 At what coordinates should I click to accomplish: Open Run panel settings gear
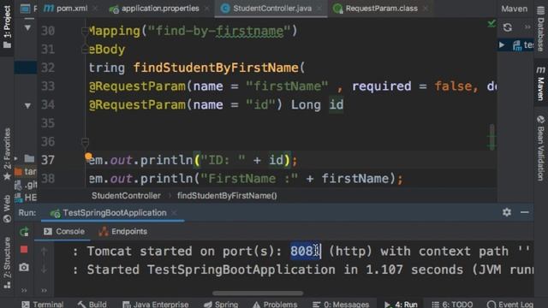click(507, 212)
